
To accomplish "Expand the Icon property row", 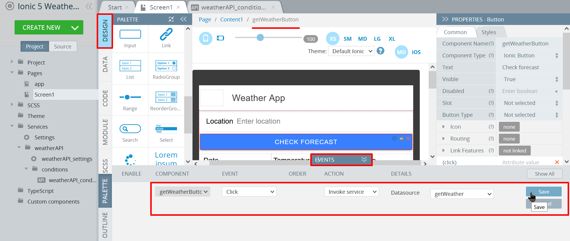I will click(444, 127).
